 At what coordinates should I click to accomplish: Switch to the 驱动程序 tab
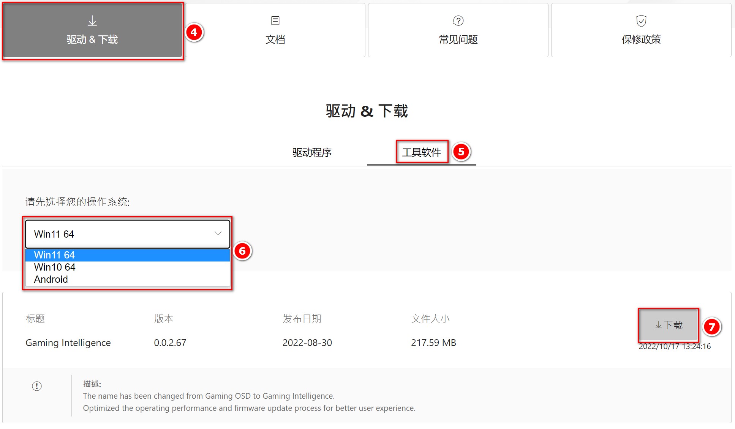point(312,152)
